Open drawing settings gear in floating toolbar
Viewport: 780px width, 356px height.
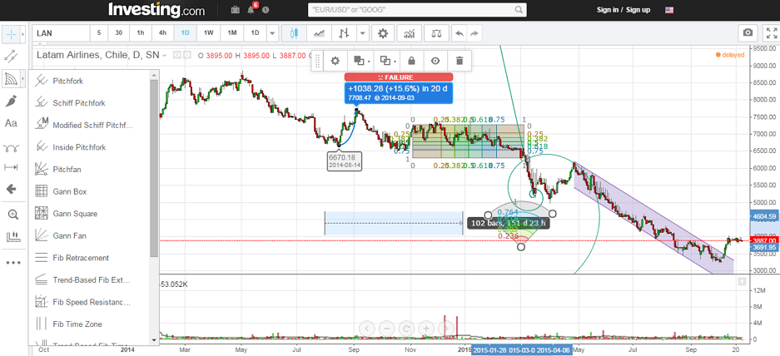(x=335, y=61)
